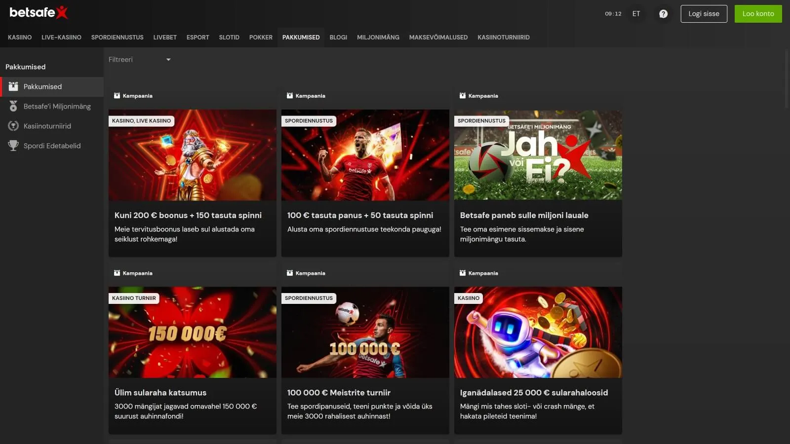790x444 pixels.
Task: Click the Kasiinoturniirid sidebar icon
Action: coord(13,126)
